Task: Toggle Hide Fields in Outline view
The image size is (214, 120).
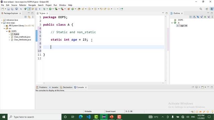Action: tap(198, 17)
